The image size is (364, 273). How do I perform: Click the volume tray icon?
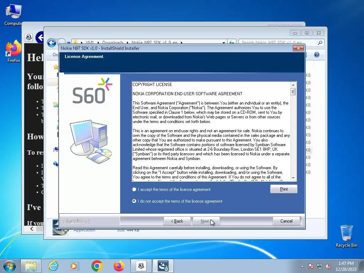pyautogui.click(x=328, y=266)
